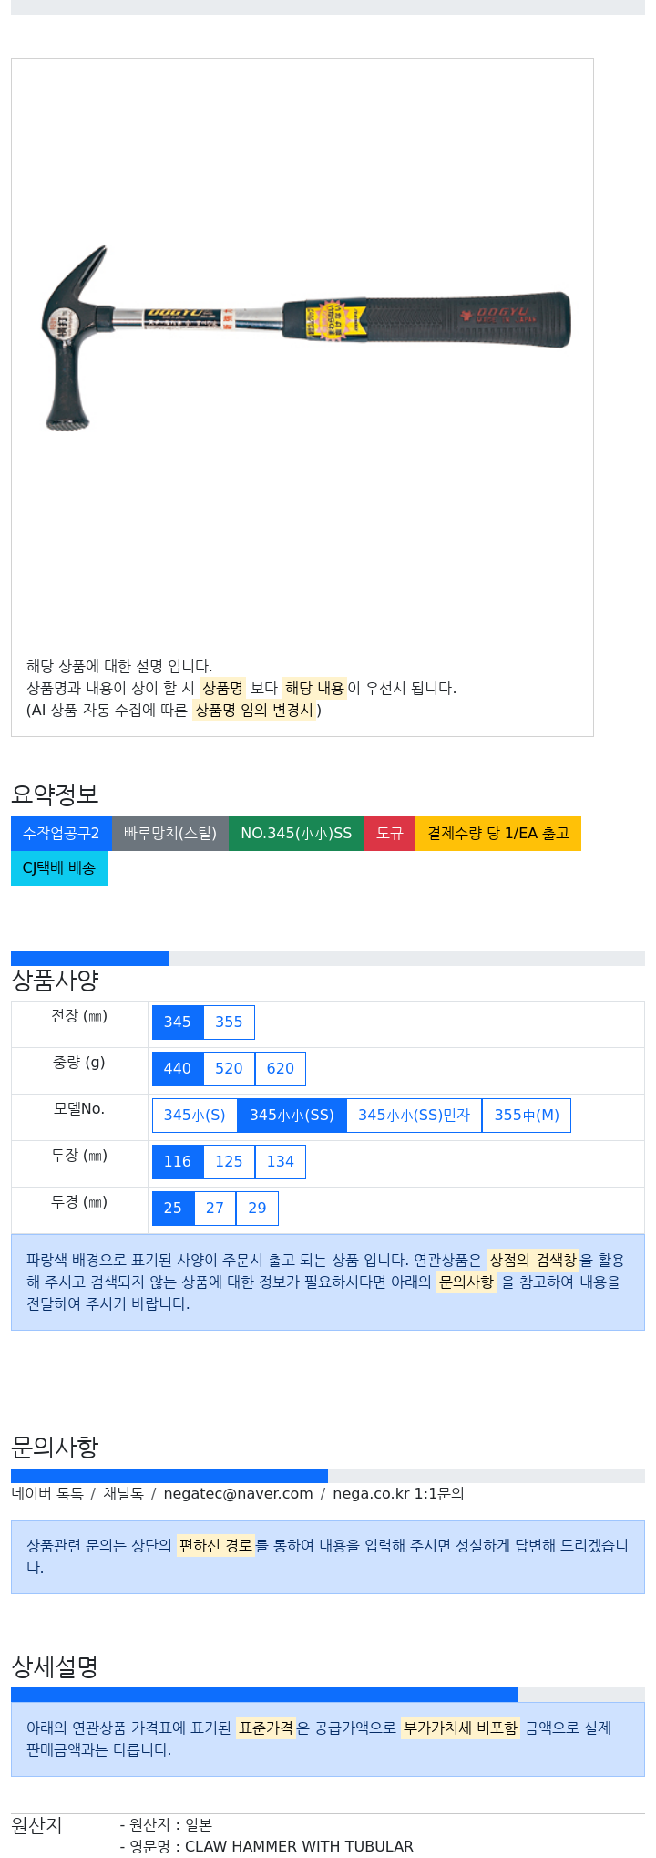Select head length 134 option
Image resolution: width=656 pixels, height=1858 pixels.
tap(281, 1162)
